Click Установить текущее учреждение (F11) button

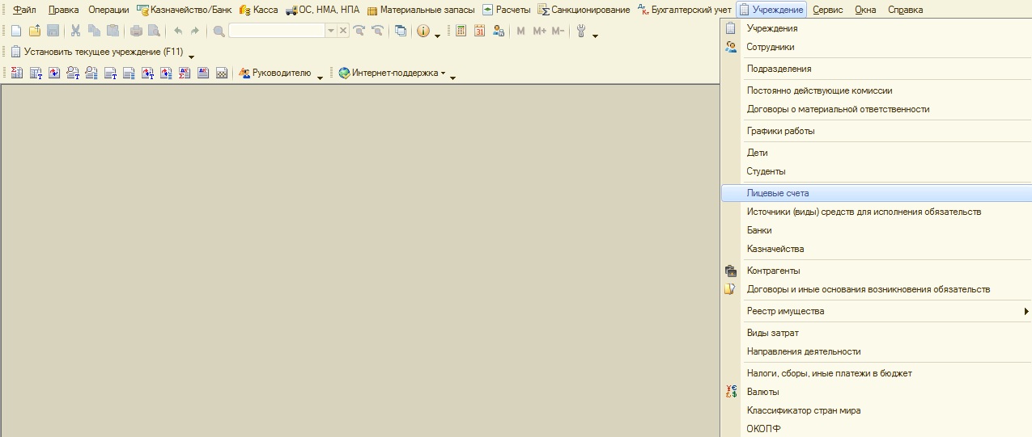(97, 52)
